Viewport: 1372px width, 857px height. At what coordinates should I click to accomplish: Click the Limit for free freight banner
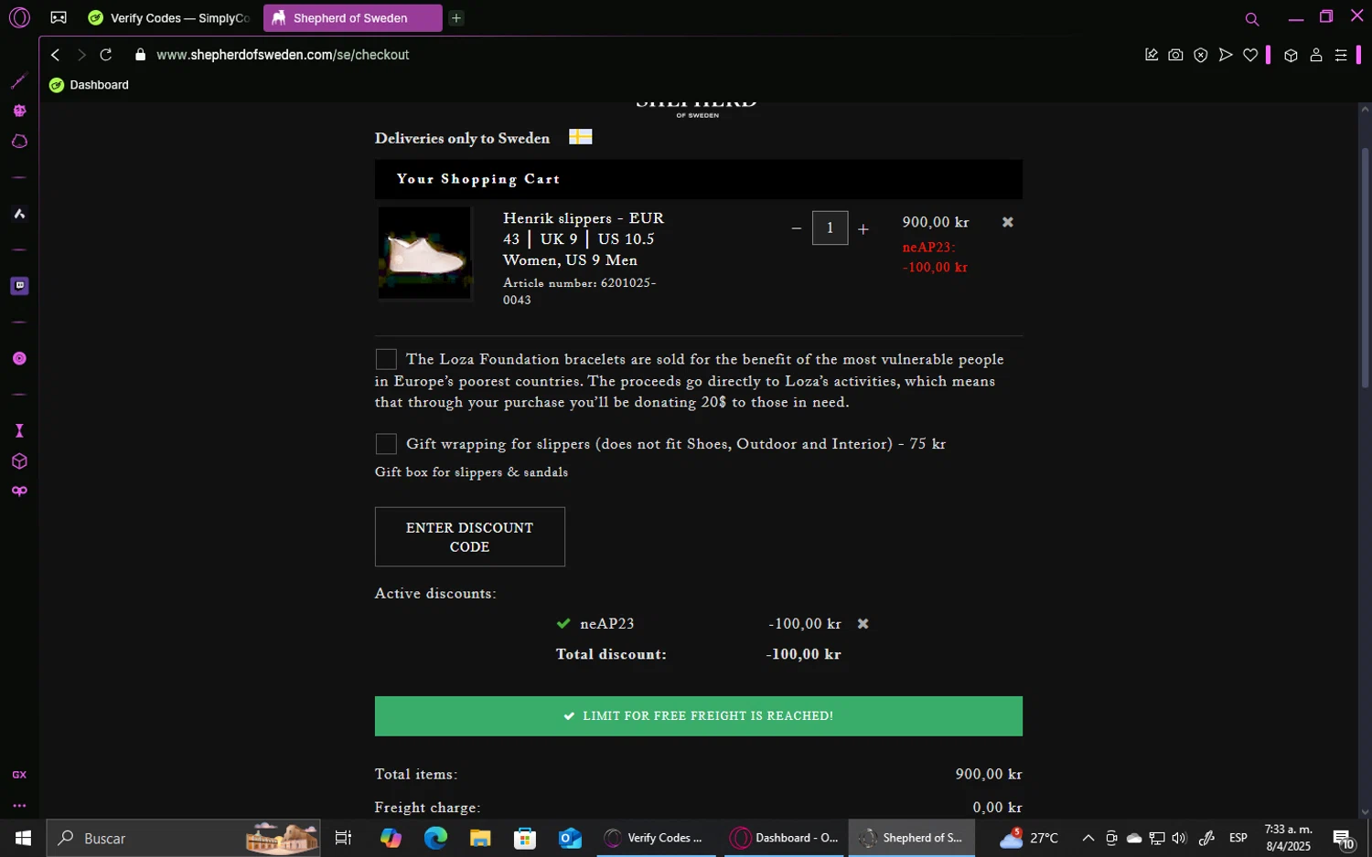[699, 716]
